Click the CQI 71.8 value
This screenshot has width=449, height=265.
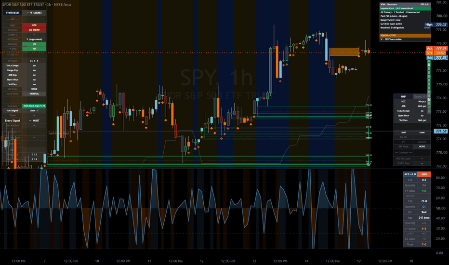tap(424, 201)
